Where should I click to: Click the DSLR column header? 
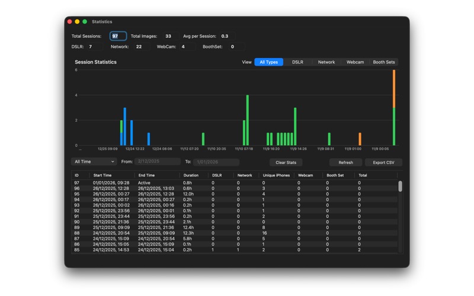[x=220, y=175]
